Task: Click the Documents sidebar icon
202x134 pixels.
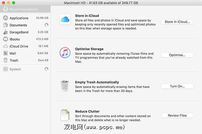Action: coord(5,25)
